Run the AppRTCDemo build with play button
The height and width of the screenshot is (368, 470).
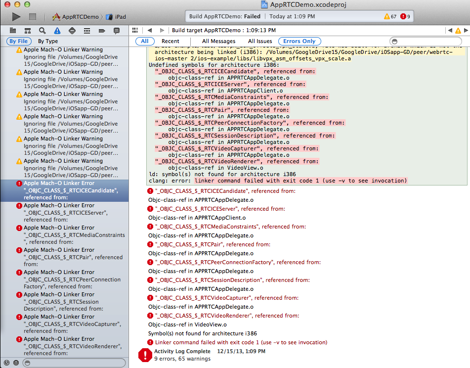coord(16,17)
